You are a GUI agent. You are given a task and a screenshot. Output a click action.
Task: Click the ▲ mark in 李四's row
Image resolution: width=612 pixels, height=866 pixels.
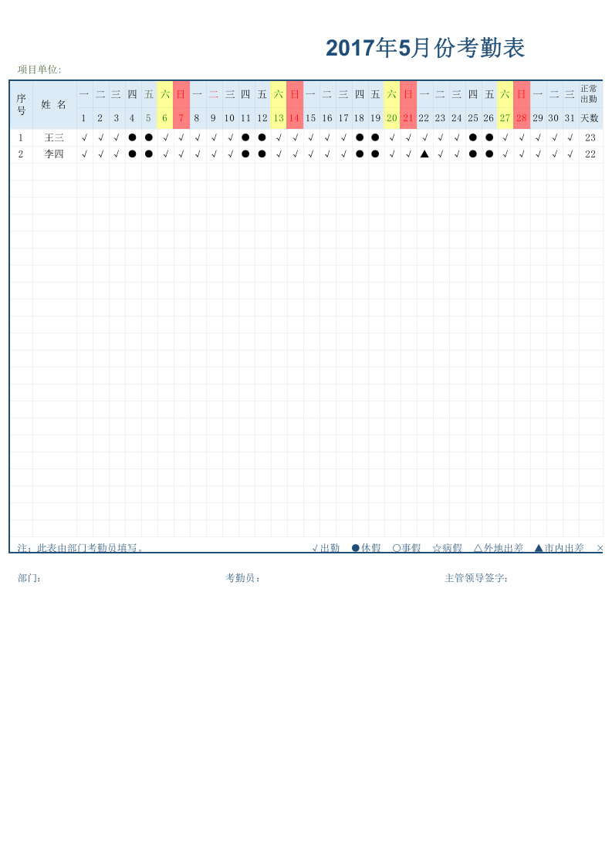coord(424,154)
